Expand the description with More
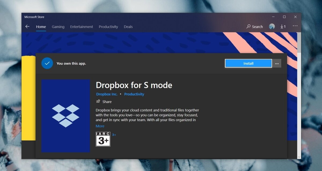This screenshot has height=171, width=322. pyautogui.click(x=100, y=126)
